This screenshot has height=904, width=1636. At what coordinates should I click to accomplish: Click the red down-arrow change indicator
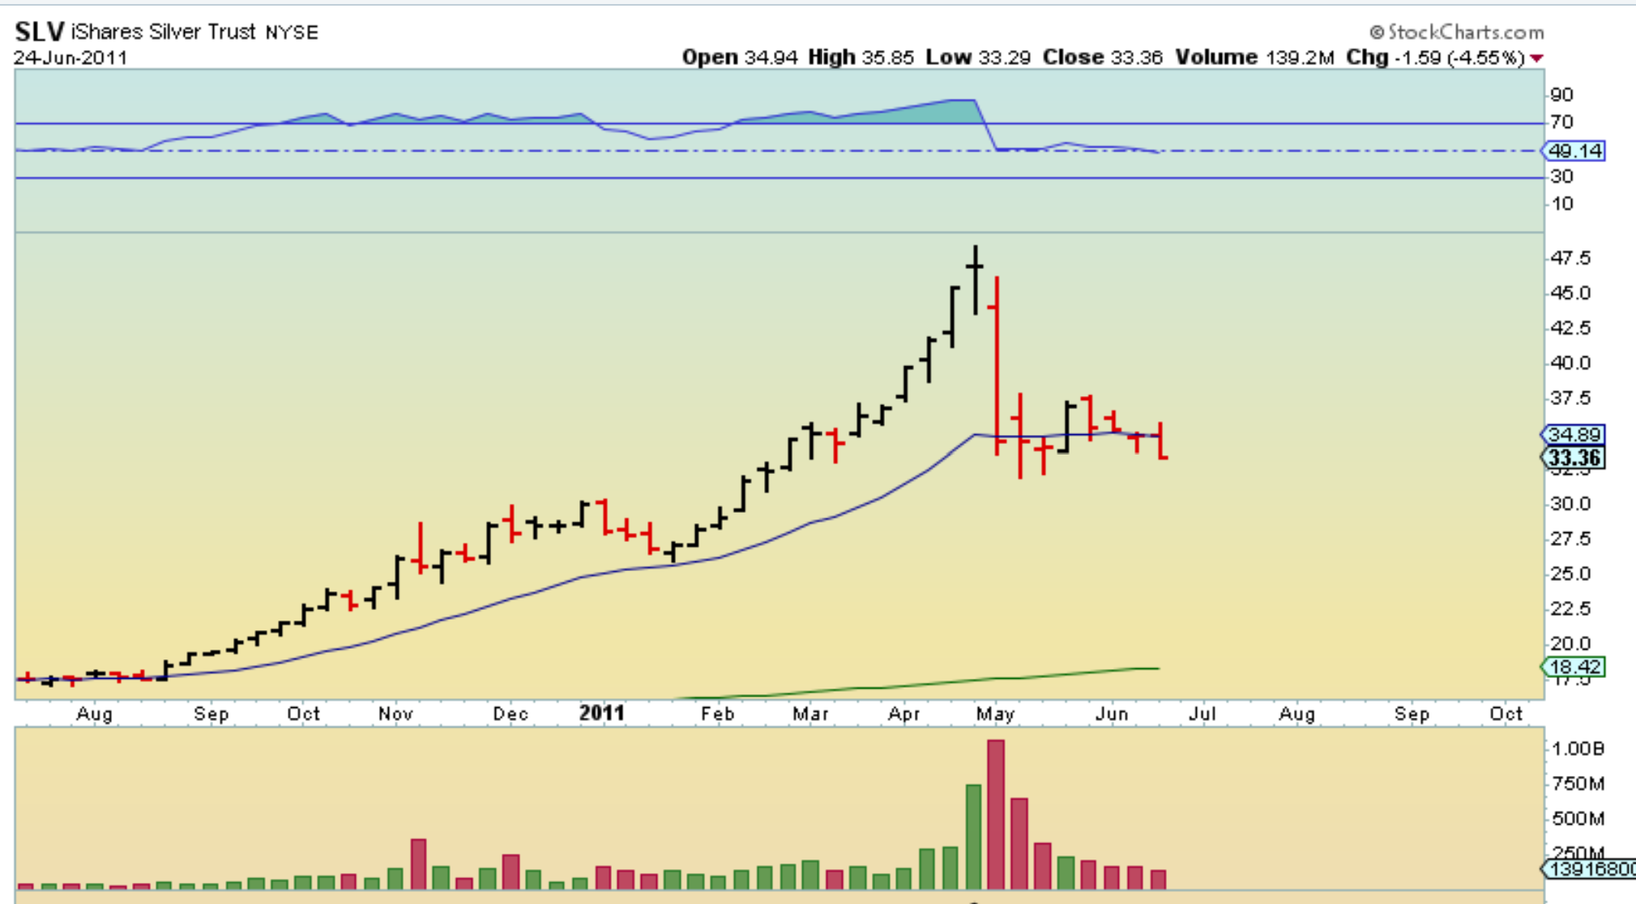click(1536, 58)
